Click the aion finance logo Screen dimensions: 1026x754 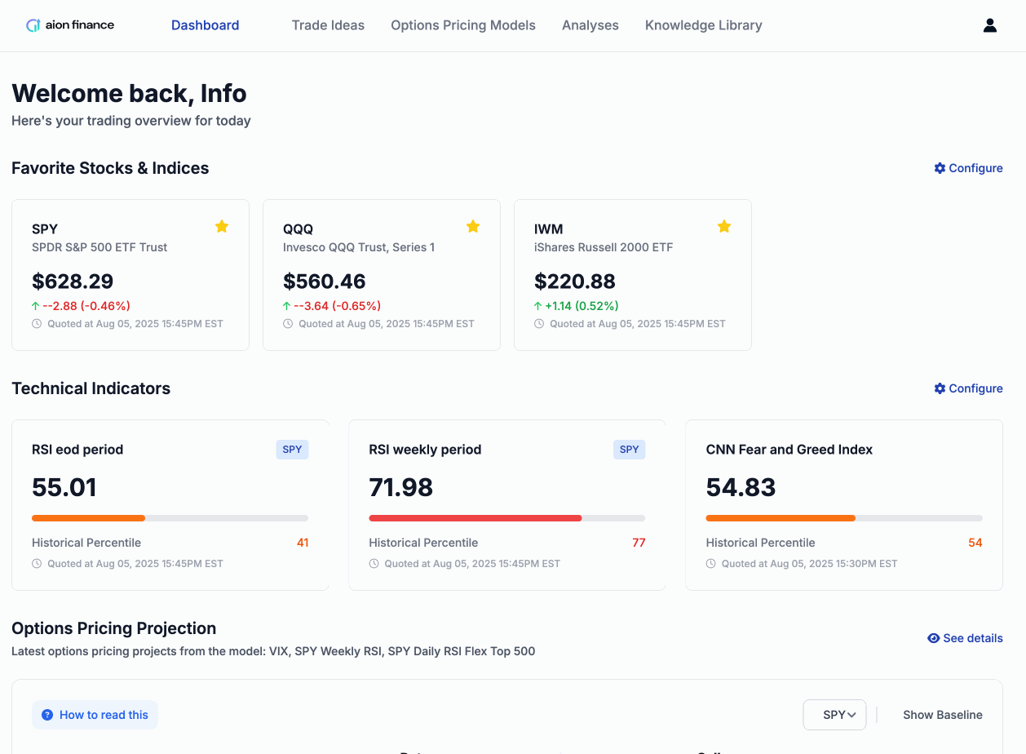click(70, 25)
